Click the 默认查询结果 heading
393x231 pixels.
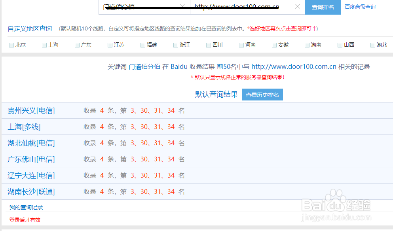click(x=216, y=95)
